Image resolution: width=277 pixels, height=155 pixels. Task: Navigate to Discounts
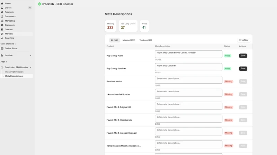(10, 25)
